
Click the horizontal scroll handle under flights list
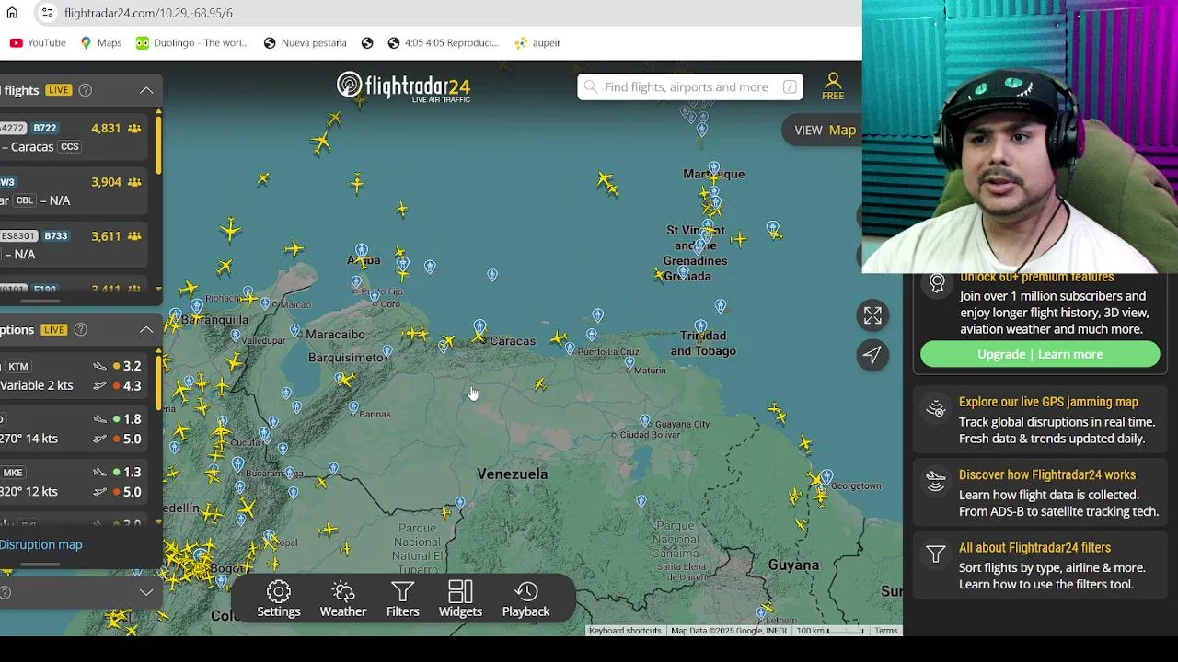[40, 300]
